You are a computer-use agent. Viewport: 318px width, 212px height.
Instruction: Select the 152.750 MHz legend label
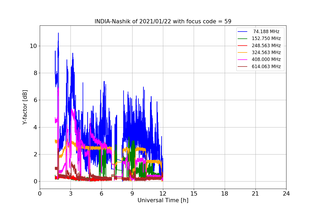tap(266, 38)
